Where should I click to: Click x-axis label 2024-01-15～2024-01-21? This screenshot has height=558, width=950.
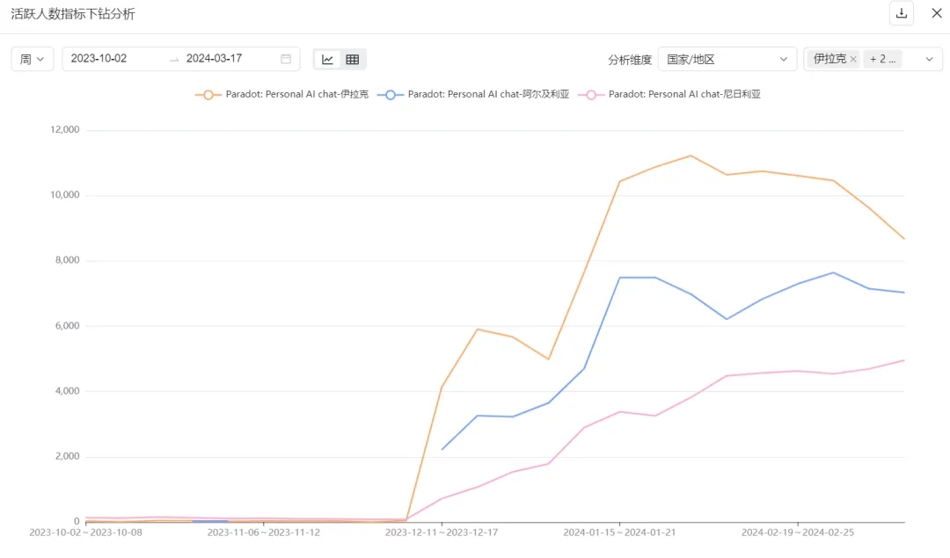tap(619, 533)
